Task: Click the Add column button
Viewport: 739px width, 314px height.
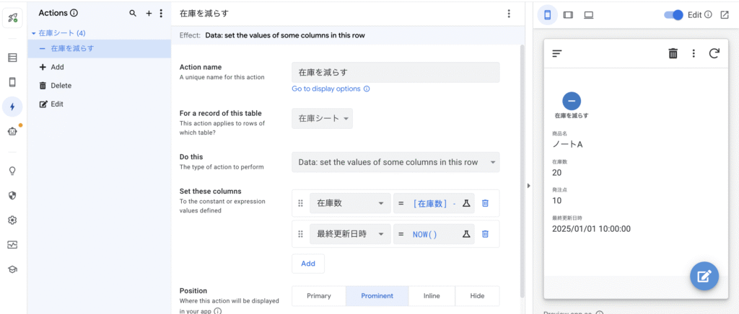Action: (308, 264)
